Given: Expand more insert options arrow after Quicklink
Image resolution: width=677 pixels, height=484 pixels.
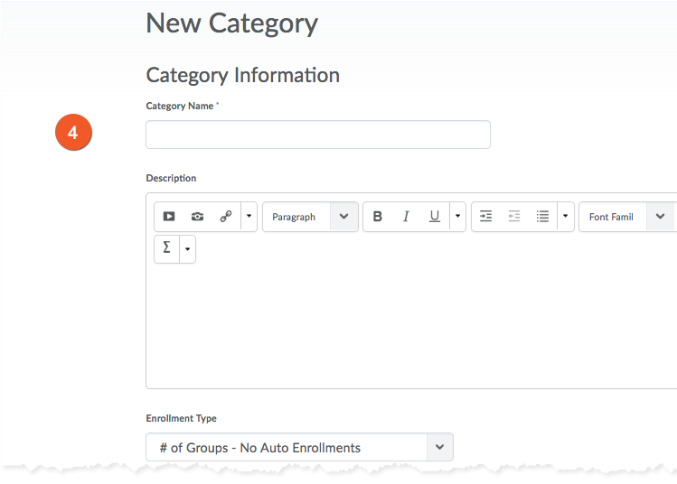Looking at the screenshot, I should click(249, 217).
